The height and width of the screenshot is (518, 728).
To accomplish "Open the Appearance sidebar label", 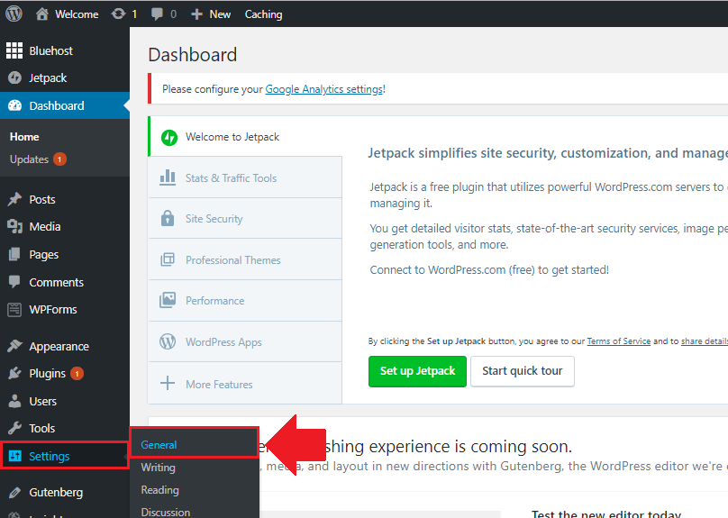I will tap(59, 346).
